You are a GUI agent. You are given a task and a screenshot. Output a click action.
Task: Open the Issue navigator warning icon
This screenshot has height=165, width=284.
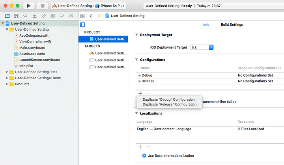[34, 16]
